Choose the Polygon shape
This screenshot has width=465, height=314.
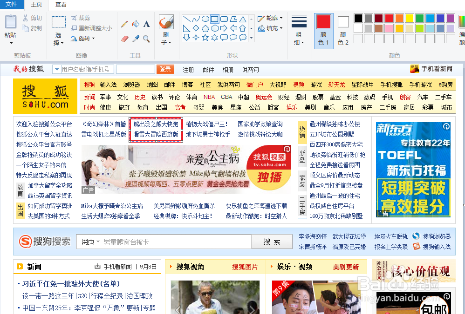tap(234, 19)
